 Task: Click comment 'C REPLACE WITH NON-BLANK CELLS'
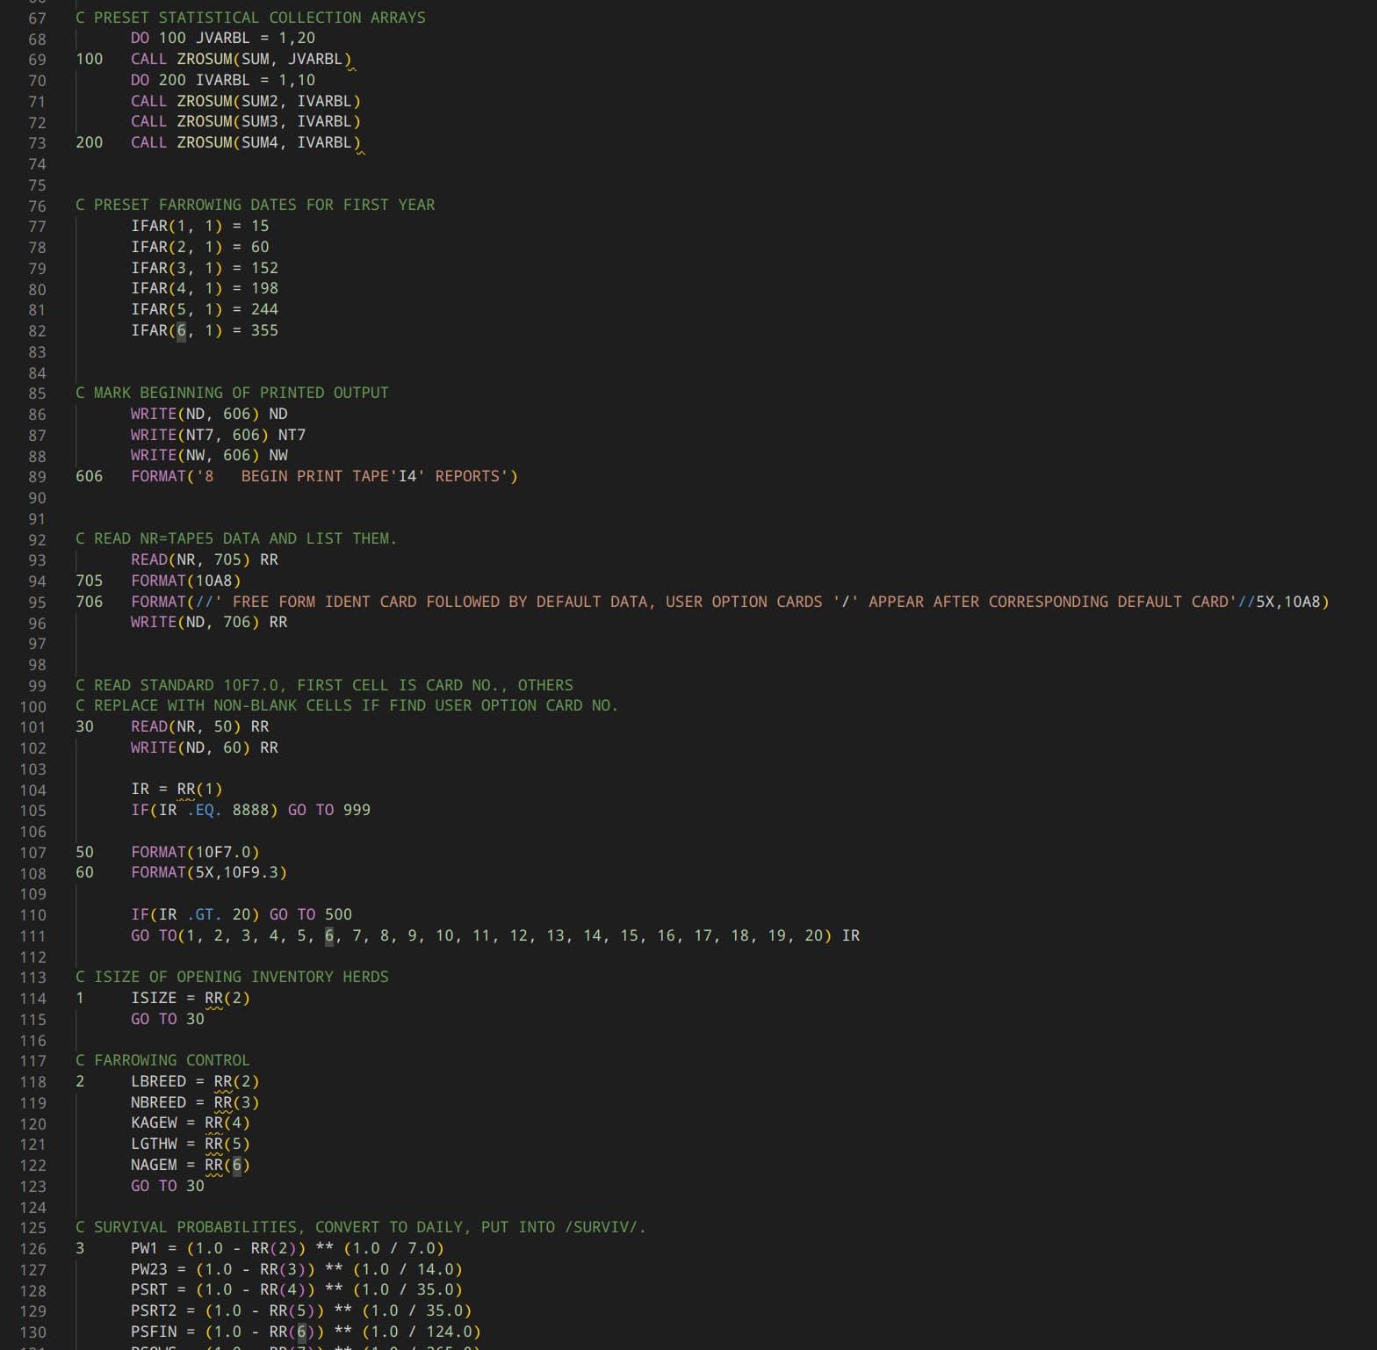pos(347,705)
